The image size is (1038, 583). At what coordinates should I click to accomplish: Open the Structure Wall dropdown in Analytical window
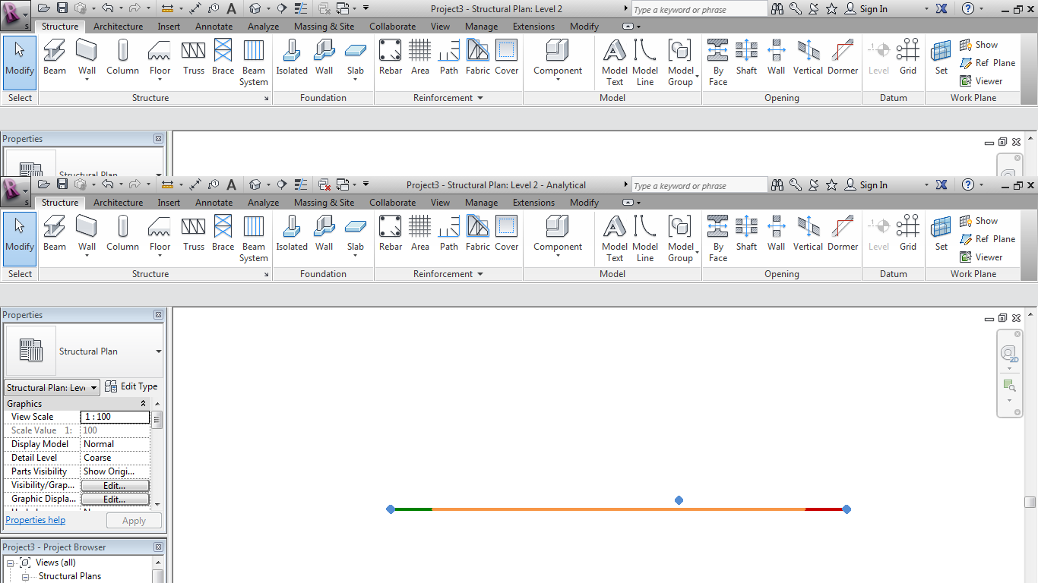[x=87, y=257]
